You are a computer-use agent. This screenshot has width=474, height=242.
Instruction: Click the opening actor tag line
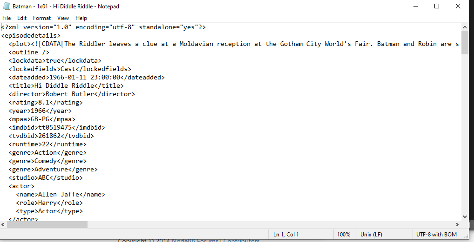(21, 186)
